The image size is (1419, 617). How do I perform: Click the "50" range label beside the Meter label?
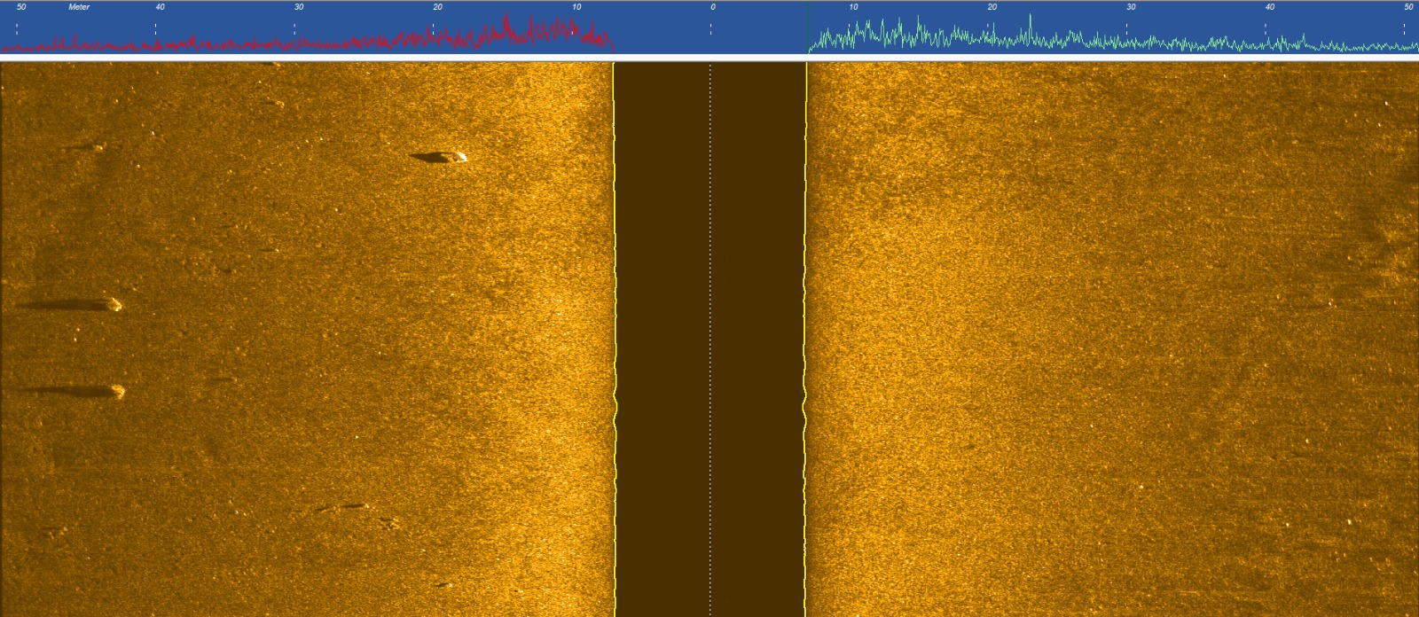point(21,7)
